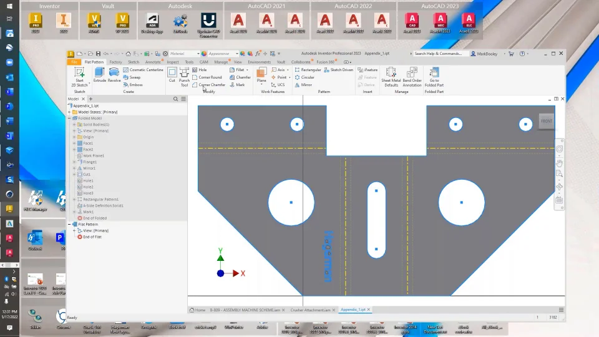Toggle the Pan hand in navigation bar

click(559, 163)
